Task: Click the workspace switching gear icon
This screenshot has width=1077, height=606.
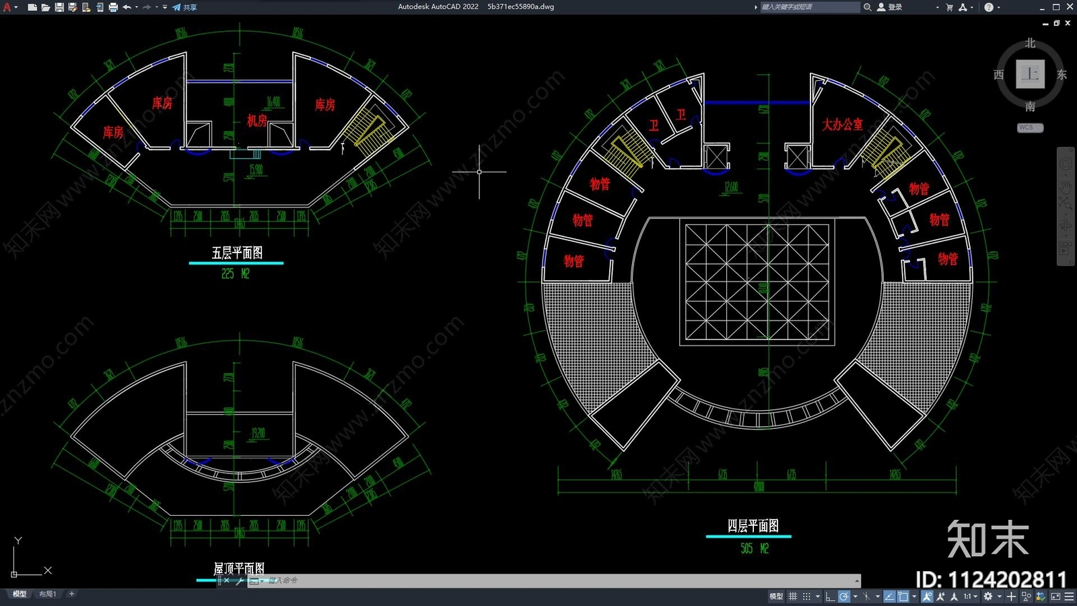Action: 987,597
